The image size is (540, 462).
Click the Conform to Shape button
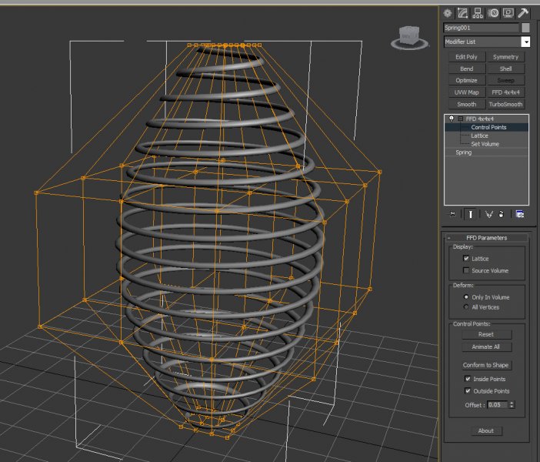click(x=486, y=365)
